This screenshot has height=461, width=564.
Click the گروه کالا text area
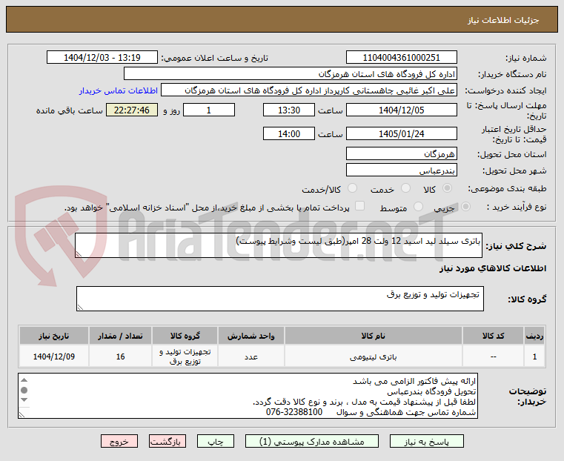(280, 299)
